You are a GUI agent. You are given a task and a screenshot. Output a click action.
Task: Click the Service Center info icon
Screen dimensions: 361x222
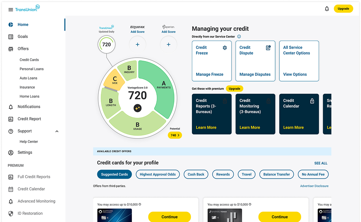point(239,37)
